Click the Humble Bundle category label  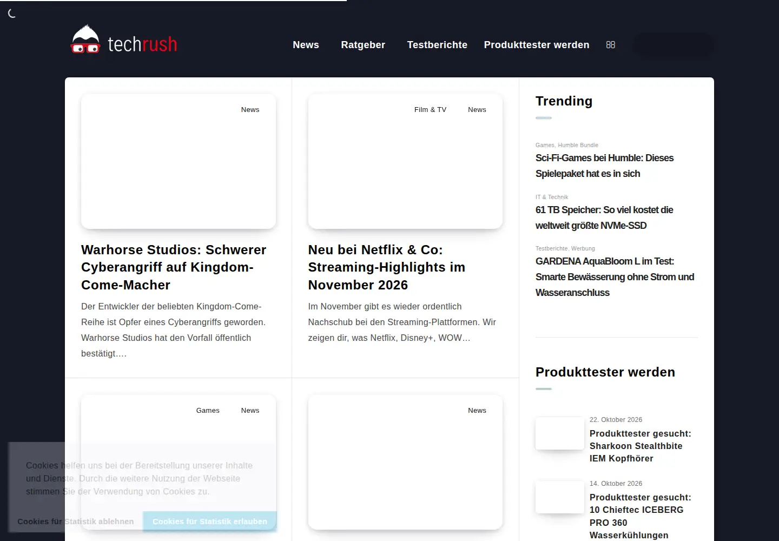pos(578,145)
